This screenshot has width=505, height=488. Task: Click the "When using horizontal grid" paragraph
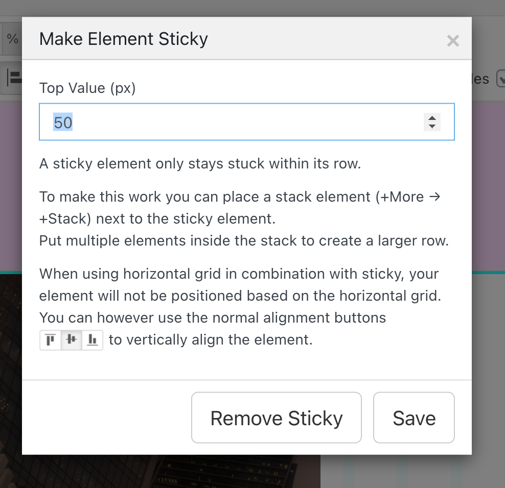click(x=239, y=296)
